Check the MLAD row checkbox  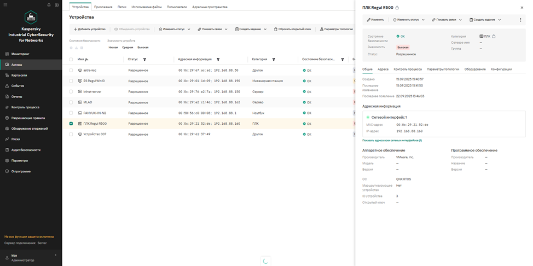71,102
